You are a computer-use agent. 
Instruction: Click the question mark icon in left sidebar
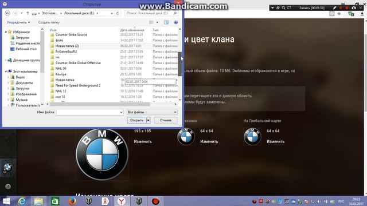(8, 187)
